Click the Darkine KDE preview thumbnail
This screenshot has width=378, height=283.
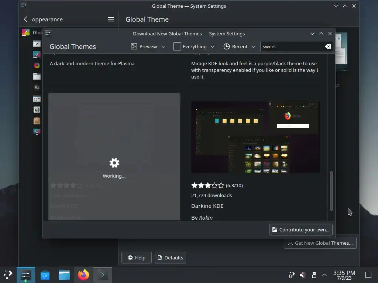click(x=255, y=137)
